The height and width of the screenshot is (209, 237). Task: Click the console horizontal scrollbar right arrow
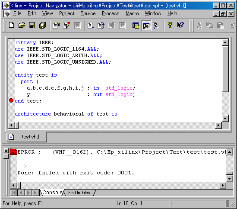point(222,185)
